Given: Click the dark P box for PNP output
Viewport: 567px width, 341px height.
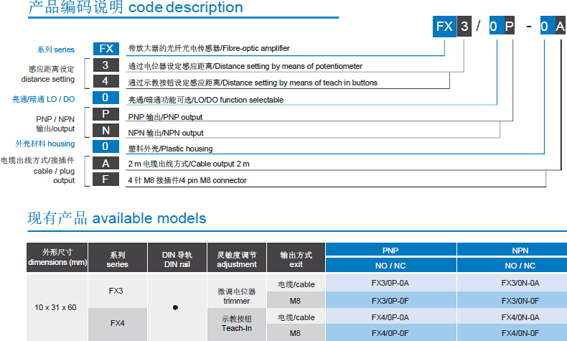Looking at the screenshot, I should coord(106,115).
